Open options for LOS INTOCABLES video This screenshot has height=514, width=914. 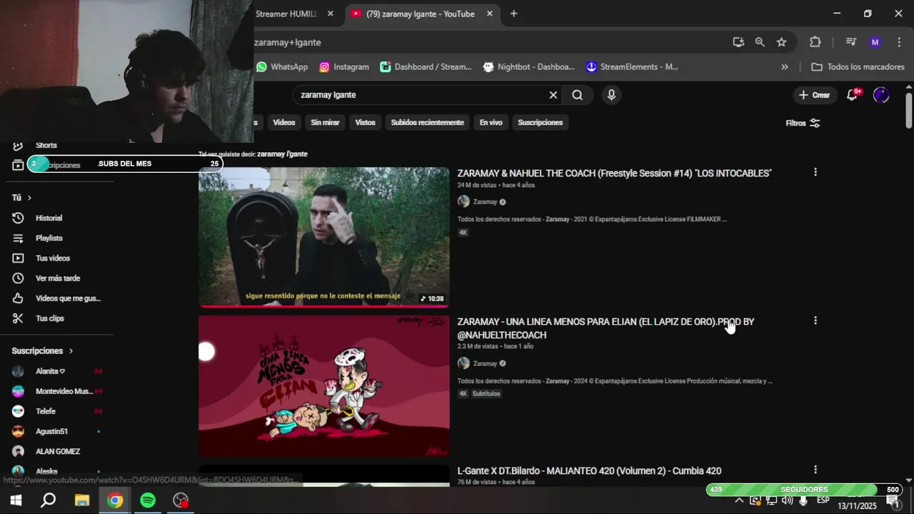coord(815,172)
